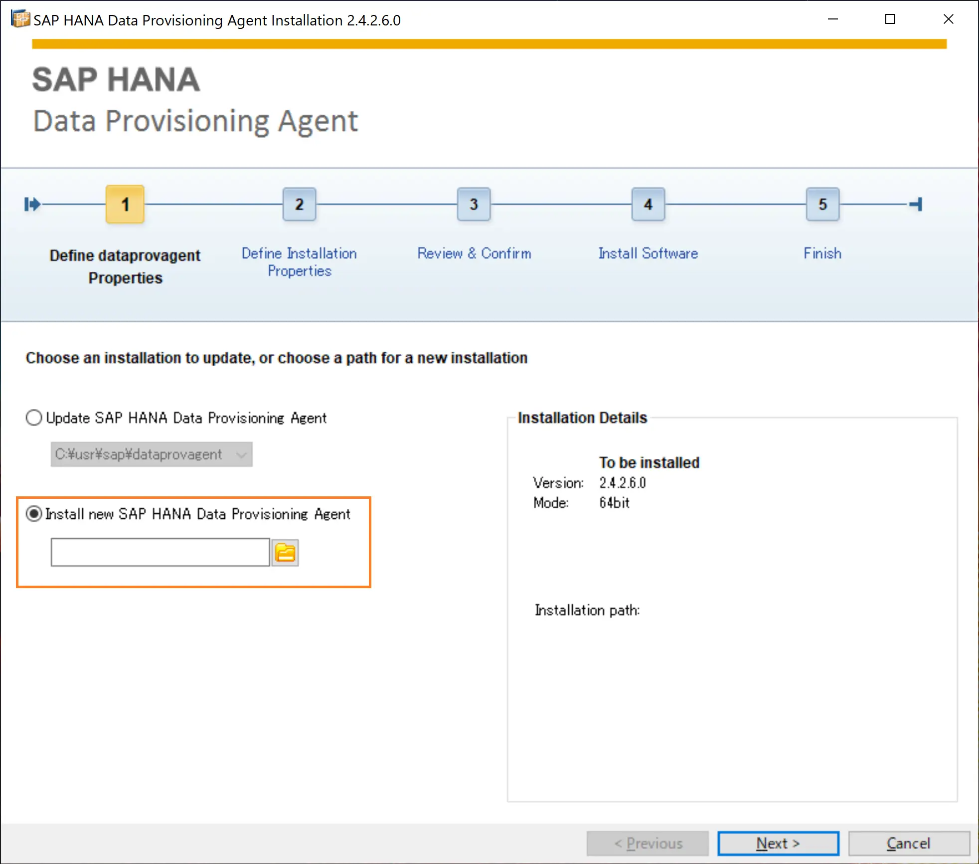Click Install Software step label
The height and width of the screenshot is (864, 979).
[x=648, y=253]
